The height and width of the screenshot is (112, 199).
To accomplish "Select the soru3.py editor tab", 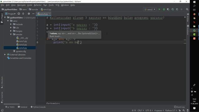I will coord(44,14).
